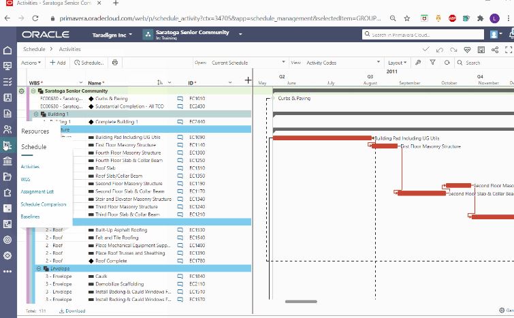This screenshot has height=318, width=514.
Task: Open the more options ellipsis in the sidebar
Action: [x=7, y=271]
